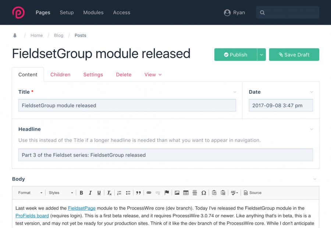Click into the top search box
The image size is (331, 228).
coord(288,12)
